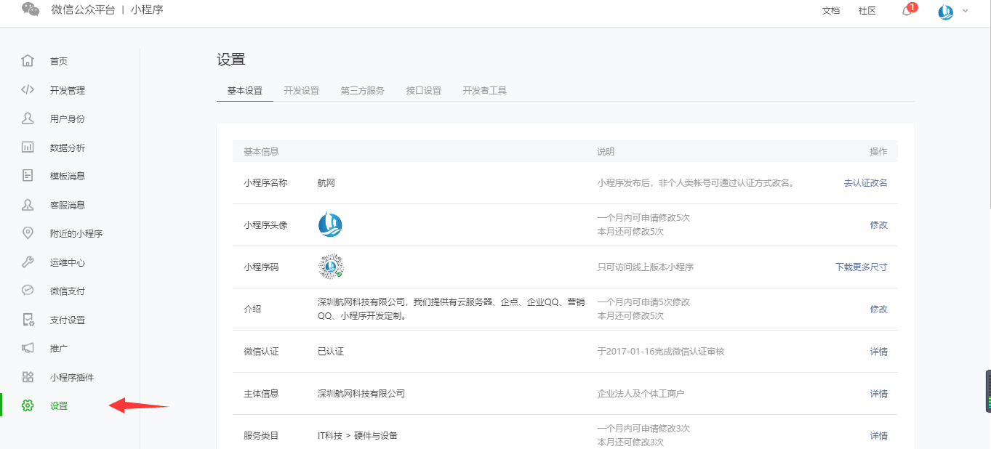This screenshot has height=449, width=991.
Task: Open 详情 for 服务类目
Action: point(879,436)
